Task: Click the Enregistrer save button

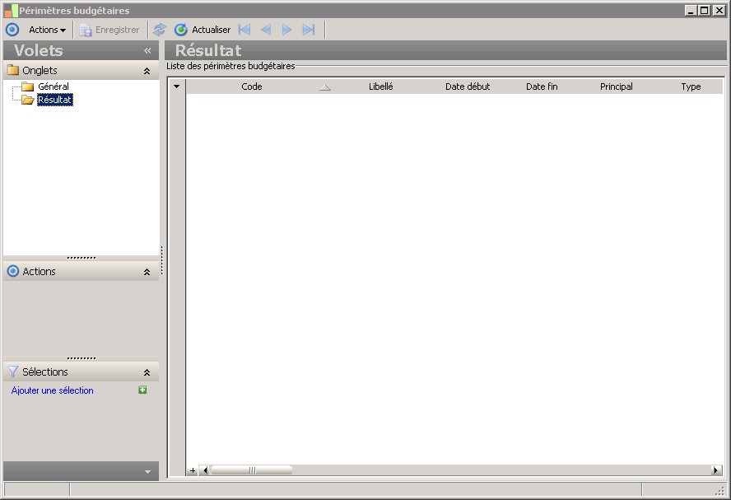Action: (x=109, y=30)
